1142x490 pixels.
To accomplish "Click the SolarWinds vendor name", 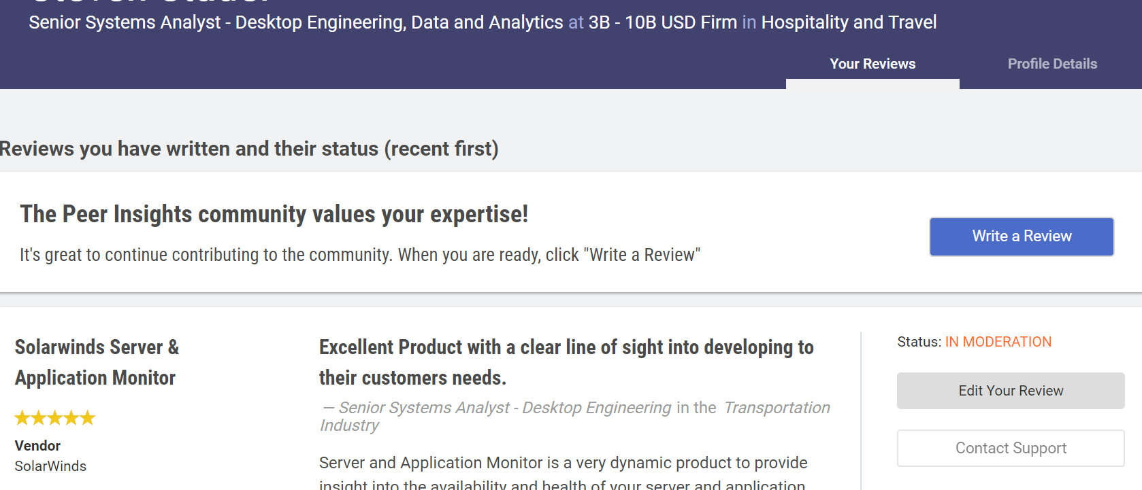I will pos(50,466).
